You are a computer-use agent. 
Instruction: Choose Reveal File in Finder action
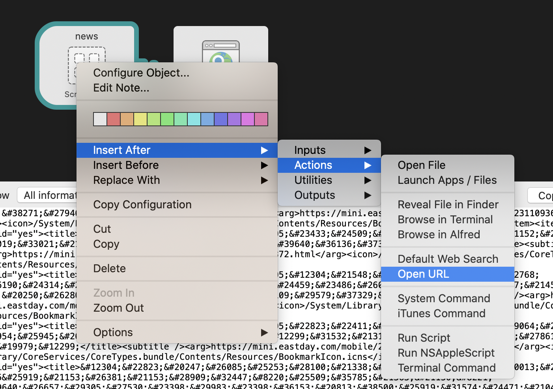click(x=448, y=205)
